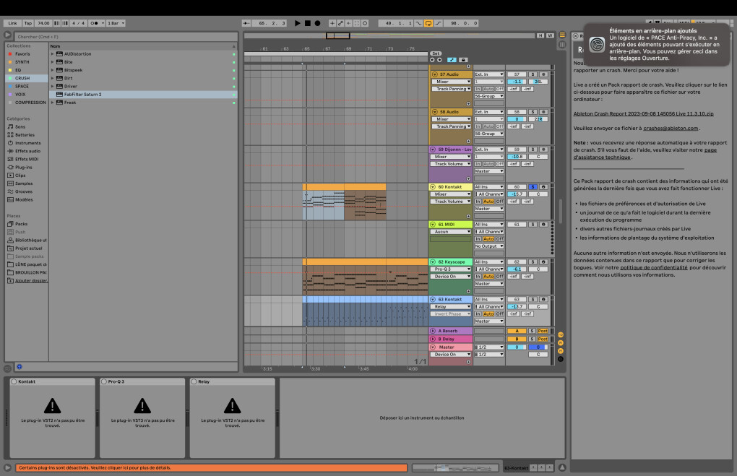Solo the B Delay return track
737x476 pixels.
click(532, 339)
